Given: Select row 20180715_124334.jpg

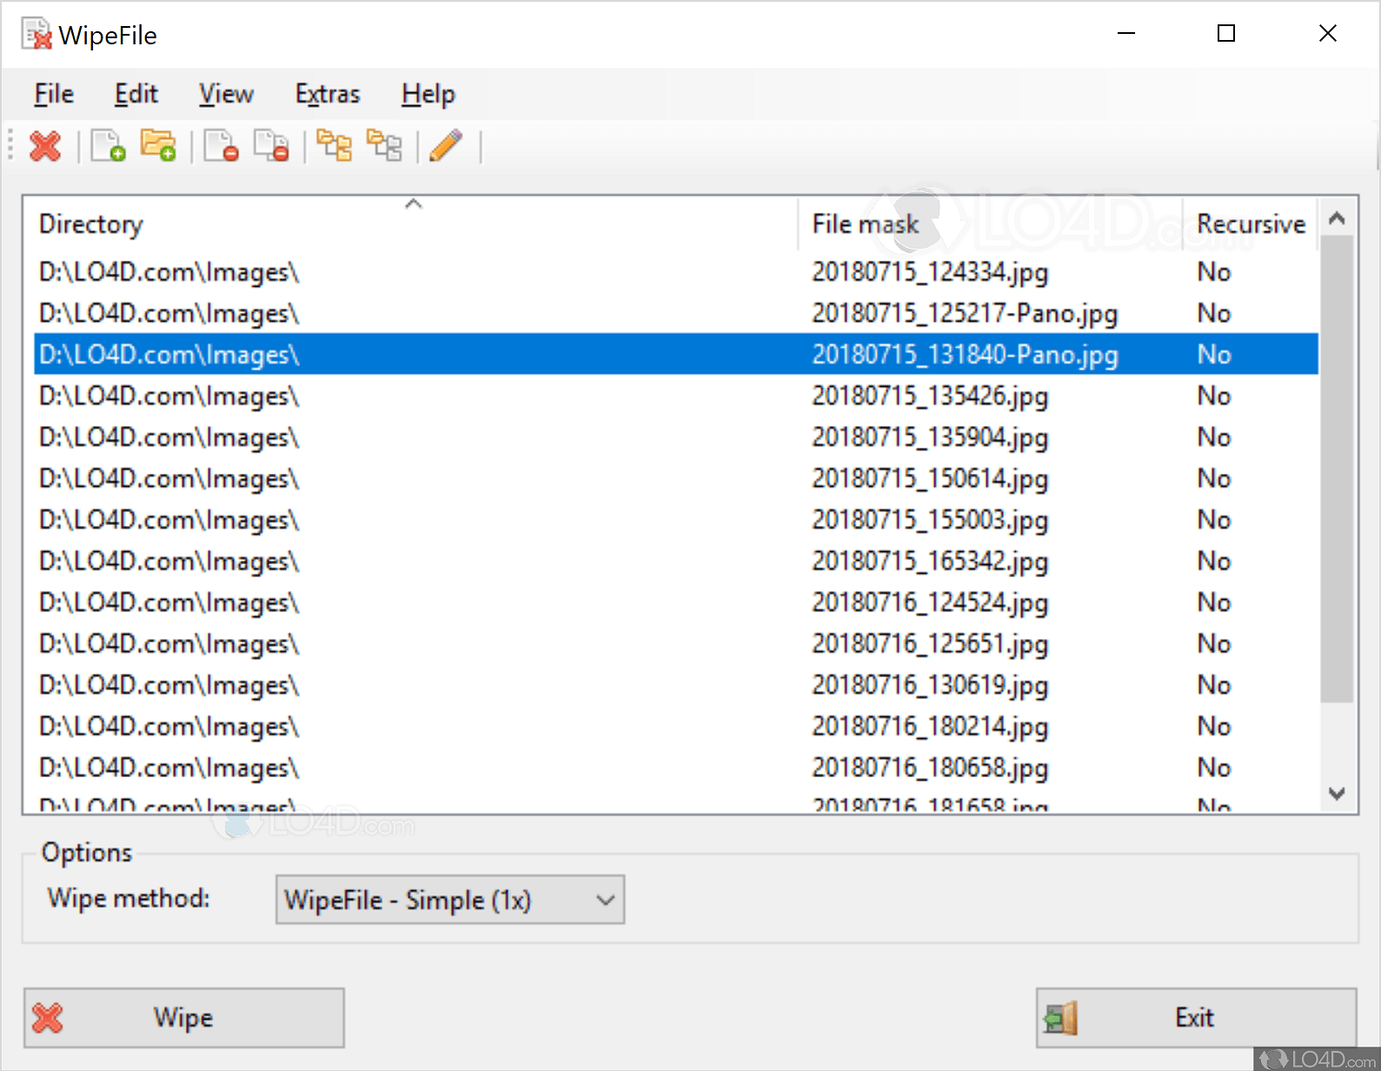Looking at the screenshot, I should [676, 272].
